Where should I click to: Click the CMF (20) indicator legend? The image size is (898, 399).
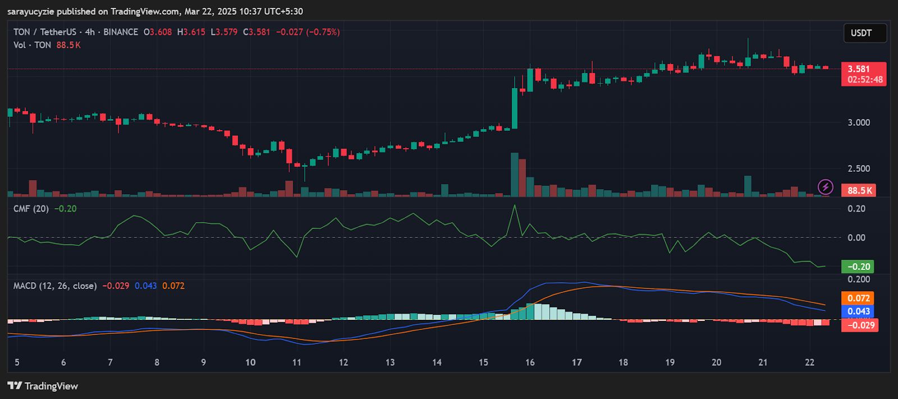(x=31, y=209)
